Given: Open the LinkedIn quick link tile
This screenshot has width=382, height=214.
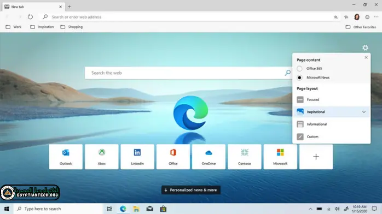Looking at the screenshot, I should [x=137, y=157].
